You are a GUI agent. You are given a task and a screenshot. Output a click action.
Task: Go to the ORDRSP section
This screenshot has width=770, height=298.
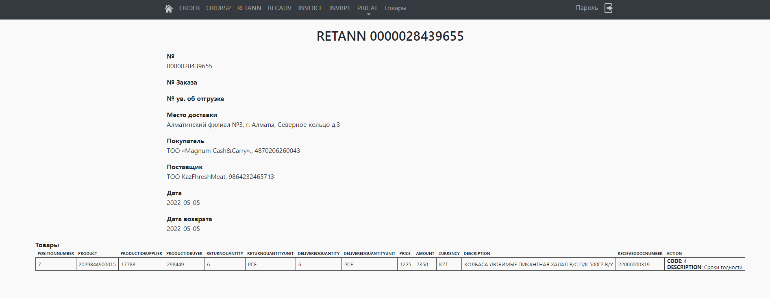coord(218,8)
